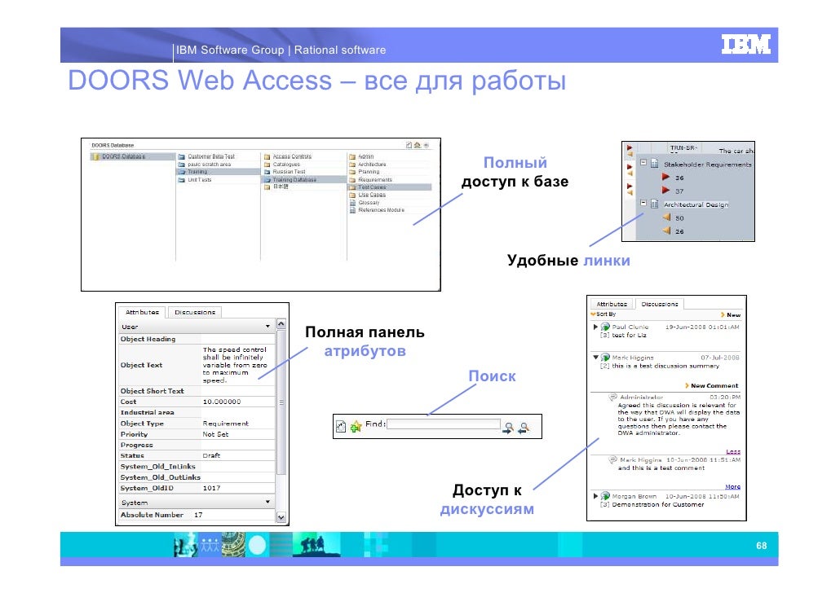This screenshot has width=840, height=593.
Task: Click the attributes panel scroll down arrow
Action: (x=281, y=517)
